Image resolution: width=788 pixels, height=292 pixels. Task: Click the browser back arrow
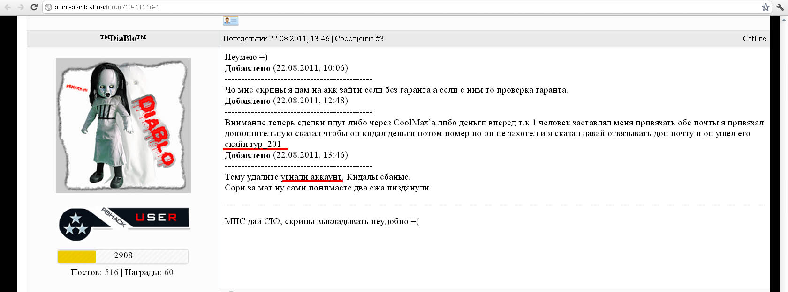(8, 7)
